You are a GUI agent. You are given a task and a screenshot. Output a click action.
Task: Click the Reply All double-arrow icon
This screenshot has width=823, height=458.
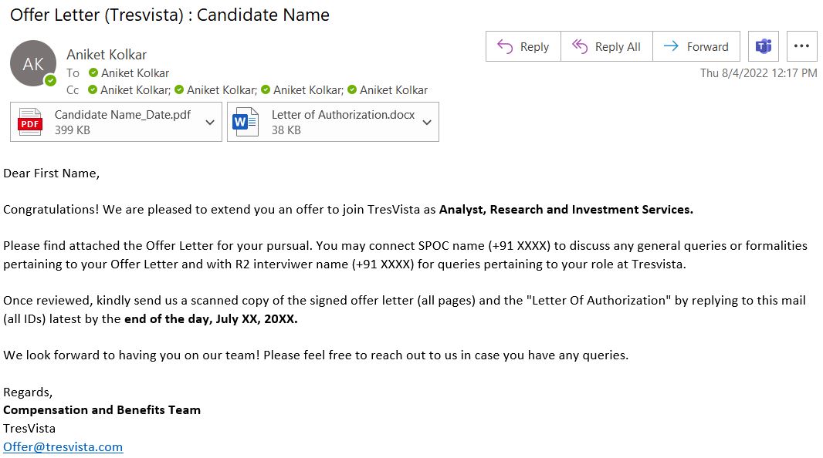580,46
